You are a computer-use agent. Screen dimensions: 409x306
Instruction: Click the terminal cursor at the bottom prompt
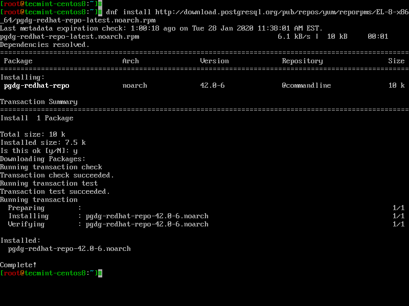tap(100, 273)
